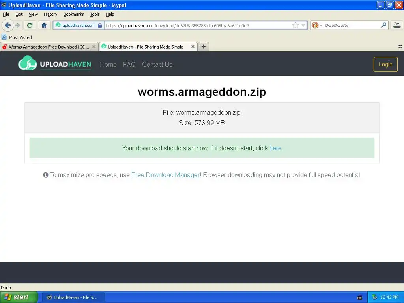Viewport: 404px width, 303px height.
Task: Click the 'here' download link
Action: [275, 148]
